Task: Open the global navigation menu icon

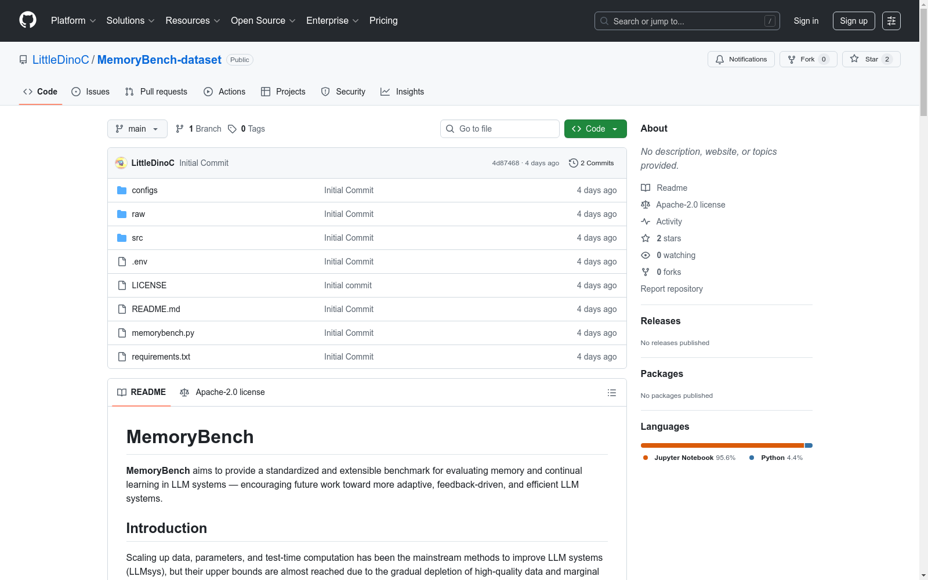Action: (x=891, y=21)
